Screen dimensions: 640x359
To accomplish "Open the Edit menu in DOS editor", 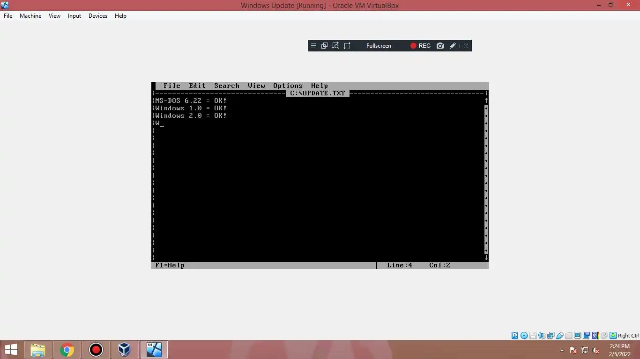I will 197,86.
